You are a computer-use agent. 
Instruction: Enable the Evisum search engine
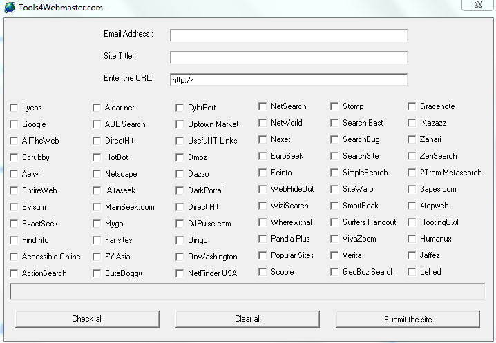pos(14,207)
